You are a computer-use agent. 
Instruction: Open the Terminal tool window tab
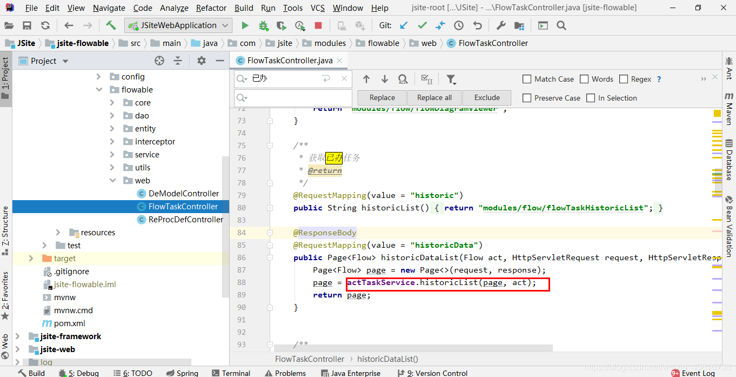(231, 373)
